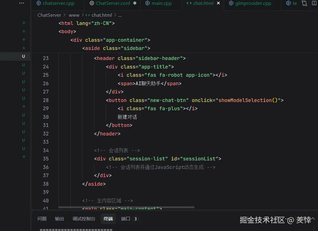Image resolution: width=318 pixels, height=231 pixels.
Task: Click the sessionList id attribute value
Action: (x=199, y=159)
